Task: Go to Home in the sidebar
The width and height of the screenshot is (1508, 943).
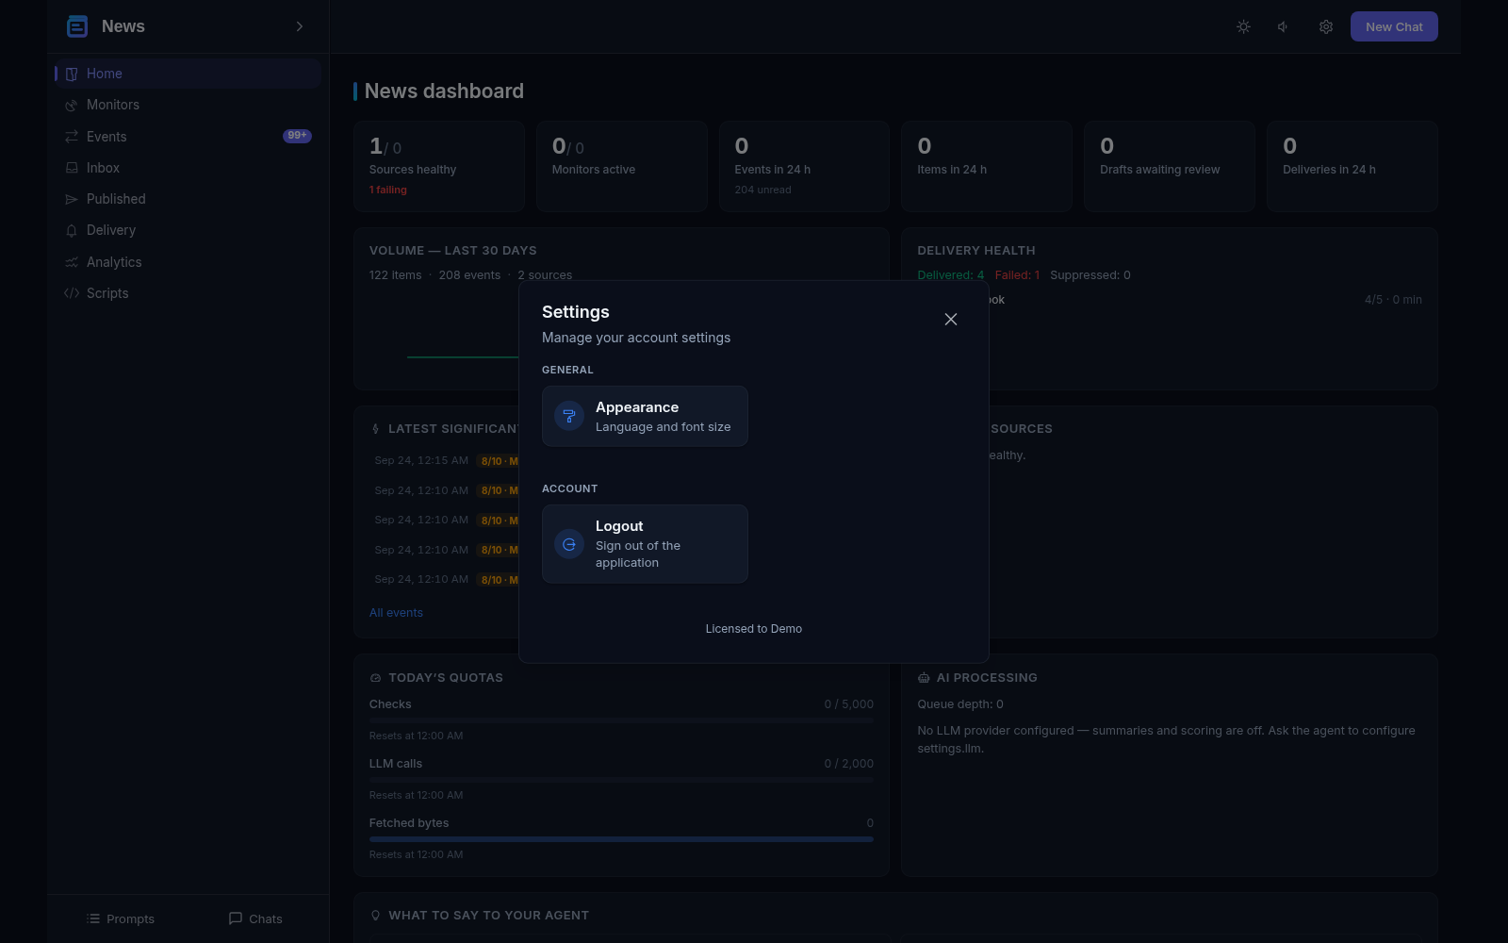Action: point(188,74)
